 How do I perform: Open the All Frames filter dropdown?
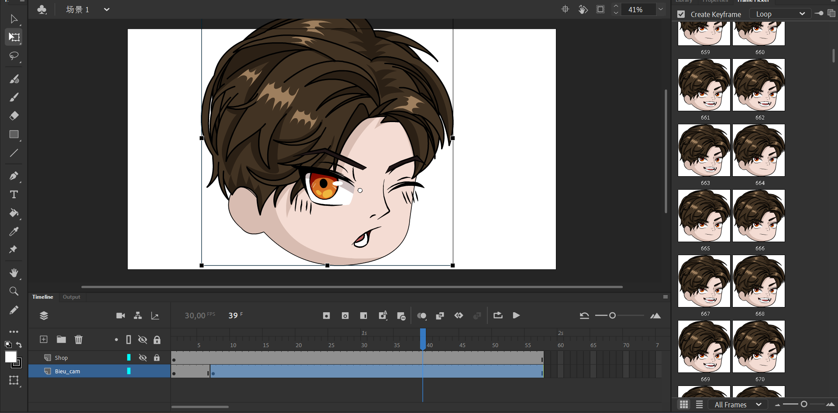[738, 405]
